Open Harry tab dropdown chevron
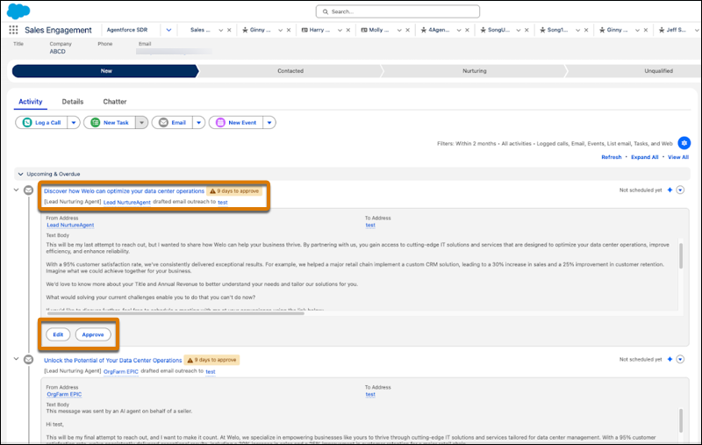Screen dimensions: 702x445 click(340, 30)
